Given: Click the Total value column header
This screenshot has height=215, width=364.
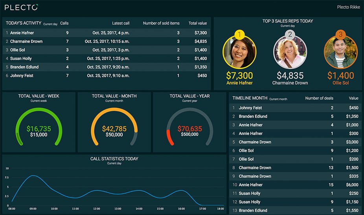Looking at the screenshot, I should [x=198, y=23].
